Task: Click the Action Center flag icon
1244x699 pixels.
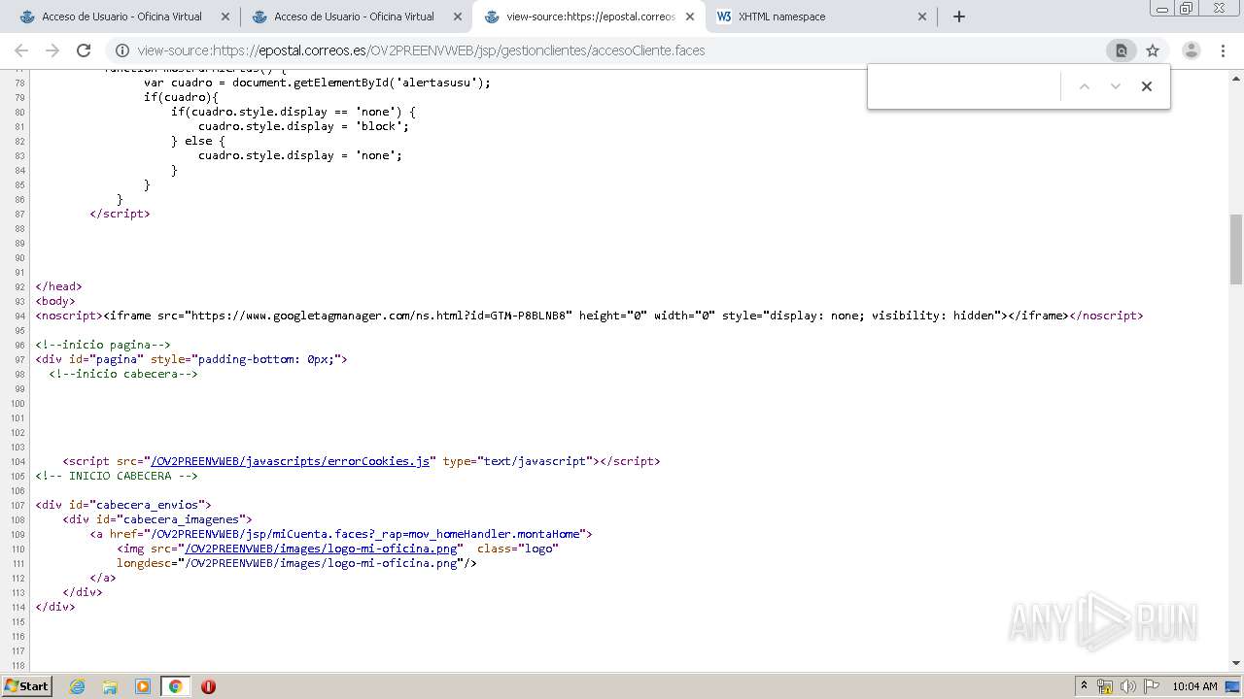Action: point(1150,686)
